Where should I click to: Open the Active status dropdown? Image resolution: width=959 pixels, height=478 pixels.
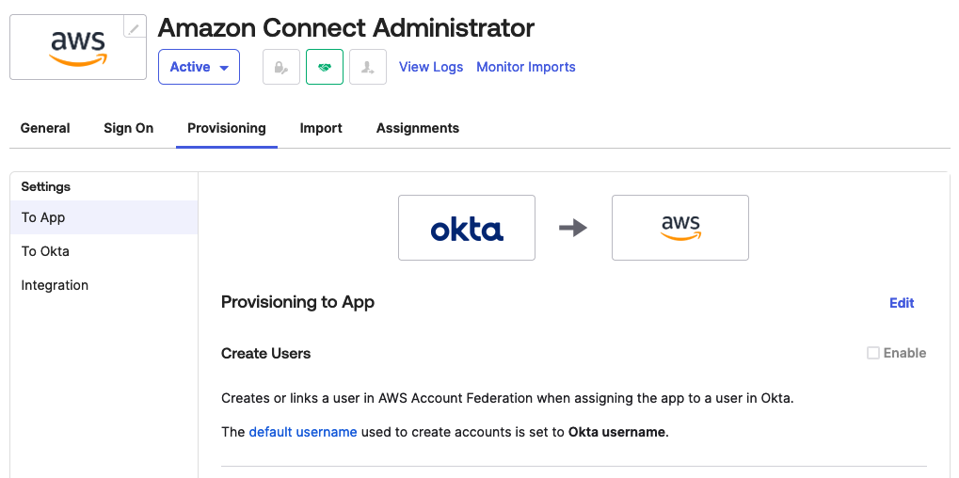point(199,67)
